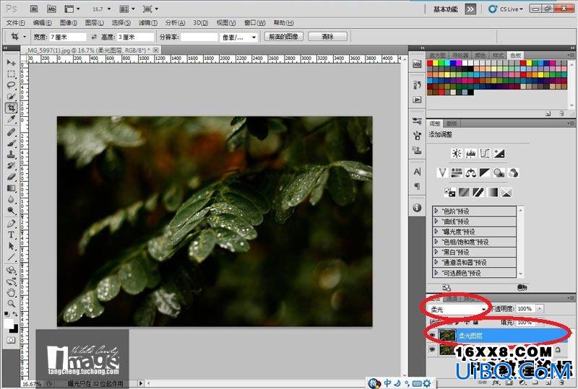Open the 滤镜(T) menu
Screen dimensions: 578x389
(148, 23)
